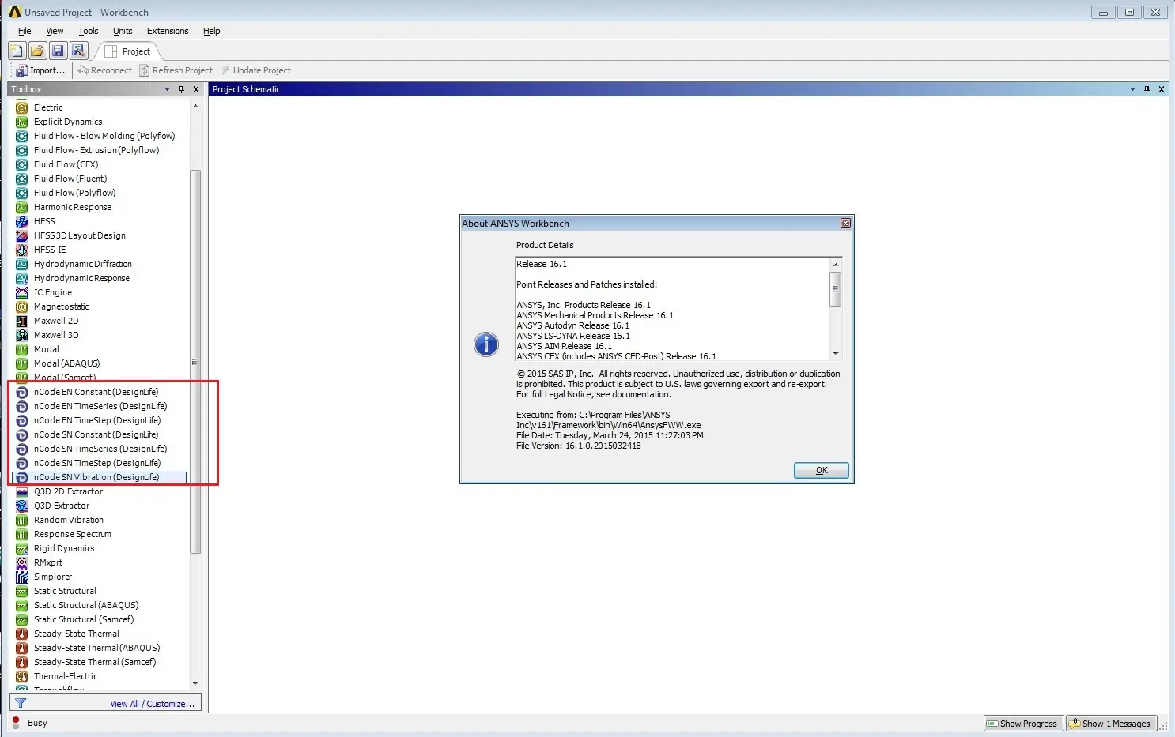Pin the Toolbox panel

181,89
